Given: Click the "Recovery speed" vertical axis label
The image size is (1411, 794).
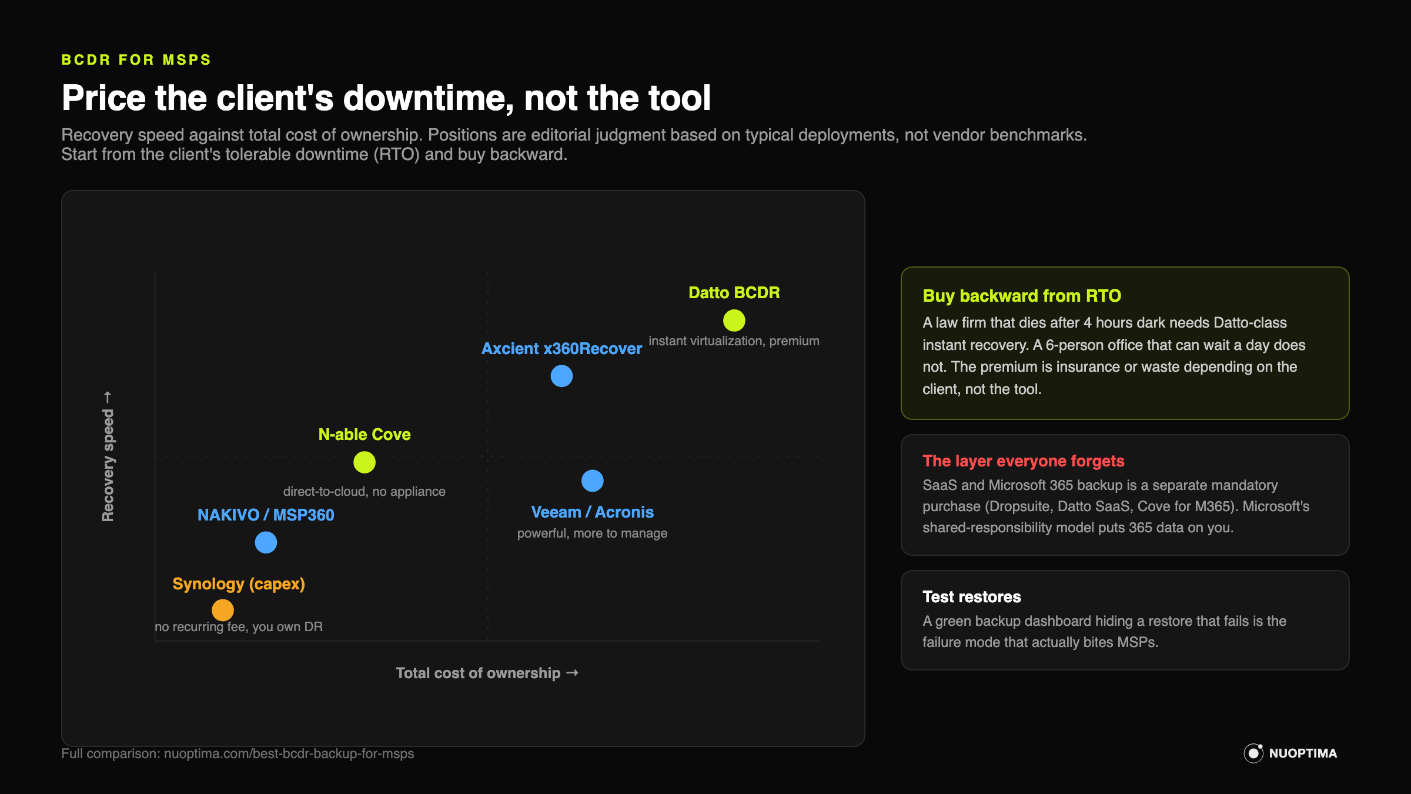Looking at the screenshot, I should point(108,456).
